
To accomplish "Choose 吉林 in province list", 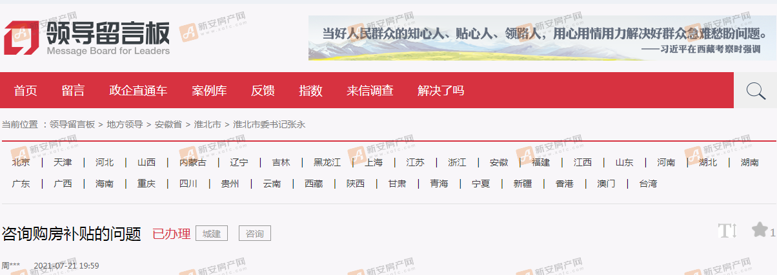I will (281, 162).
